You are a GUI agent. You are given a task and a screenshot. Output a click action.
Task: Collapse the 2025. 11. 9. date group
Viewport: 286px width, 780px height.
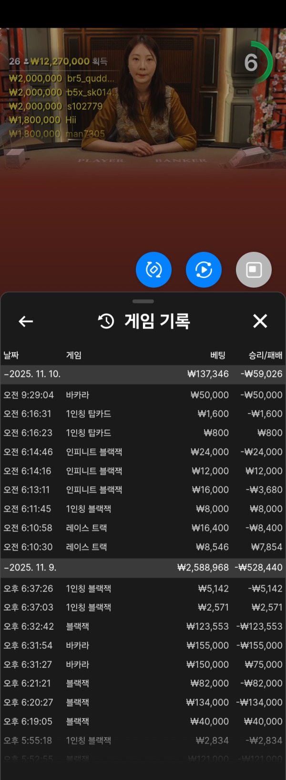point(143,568)
